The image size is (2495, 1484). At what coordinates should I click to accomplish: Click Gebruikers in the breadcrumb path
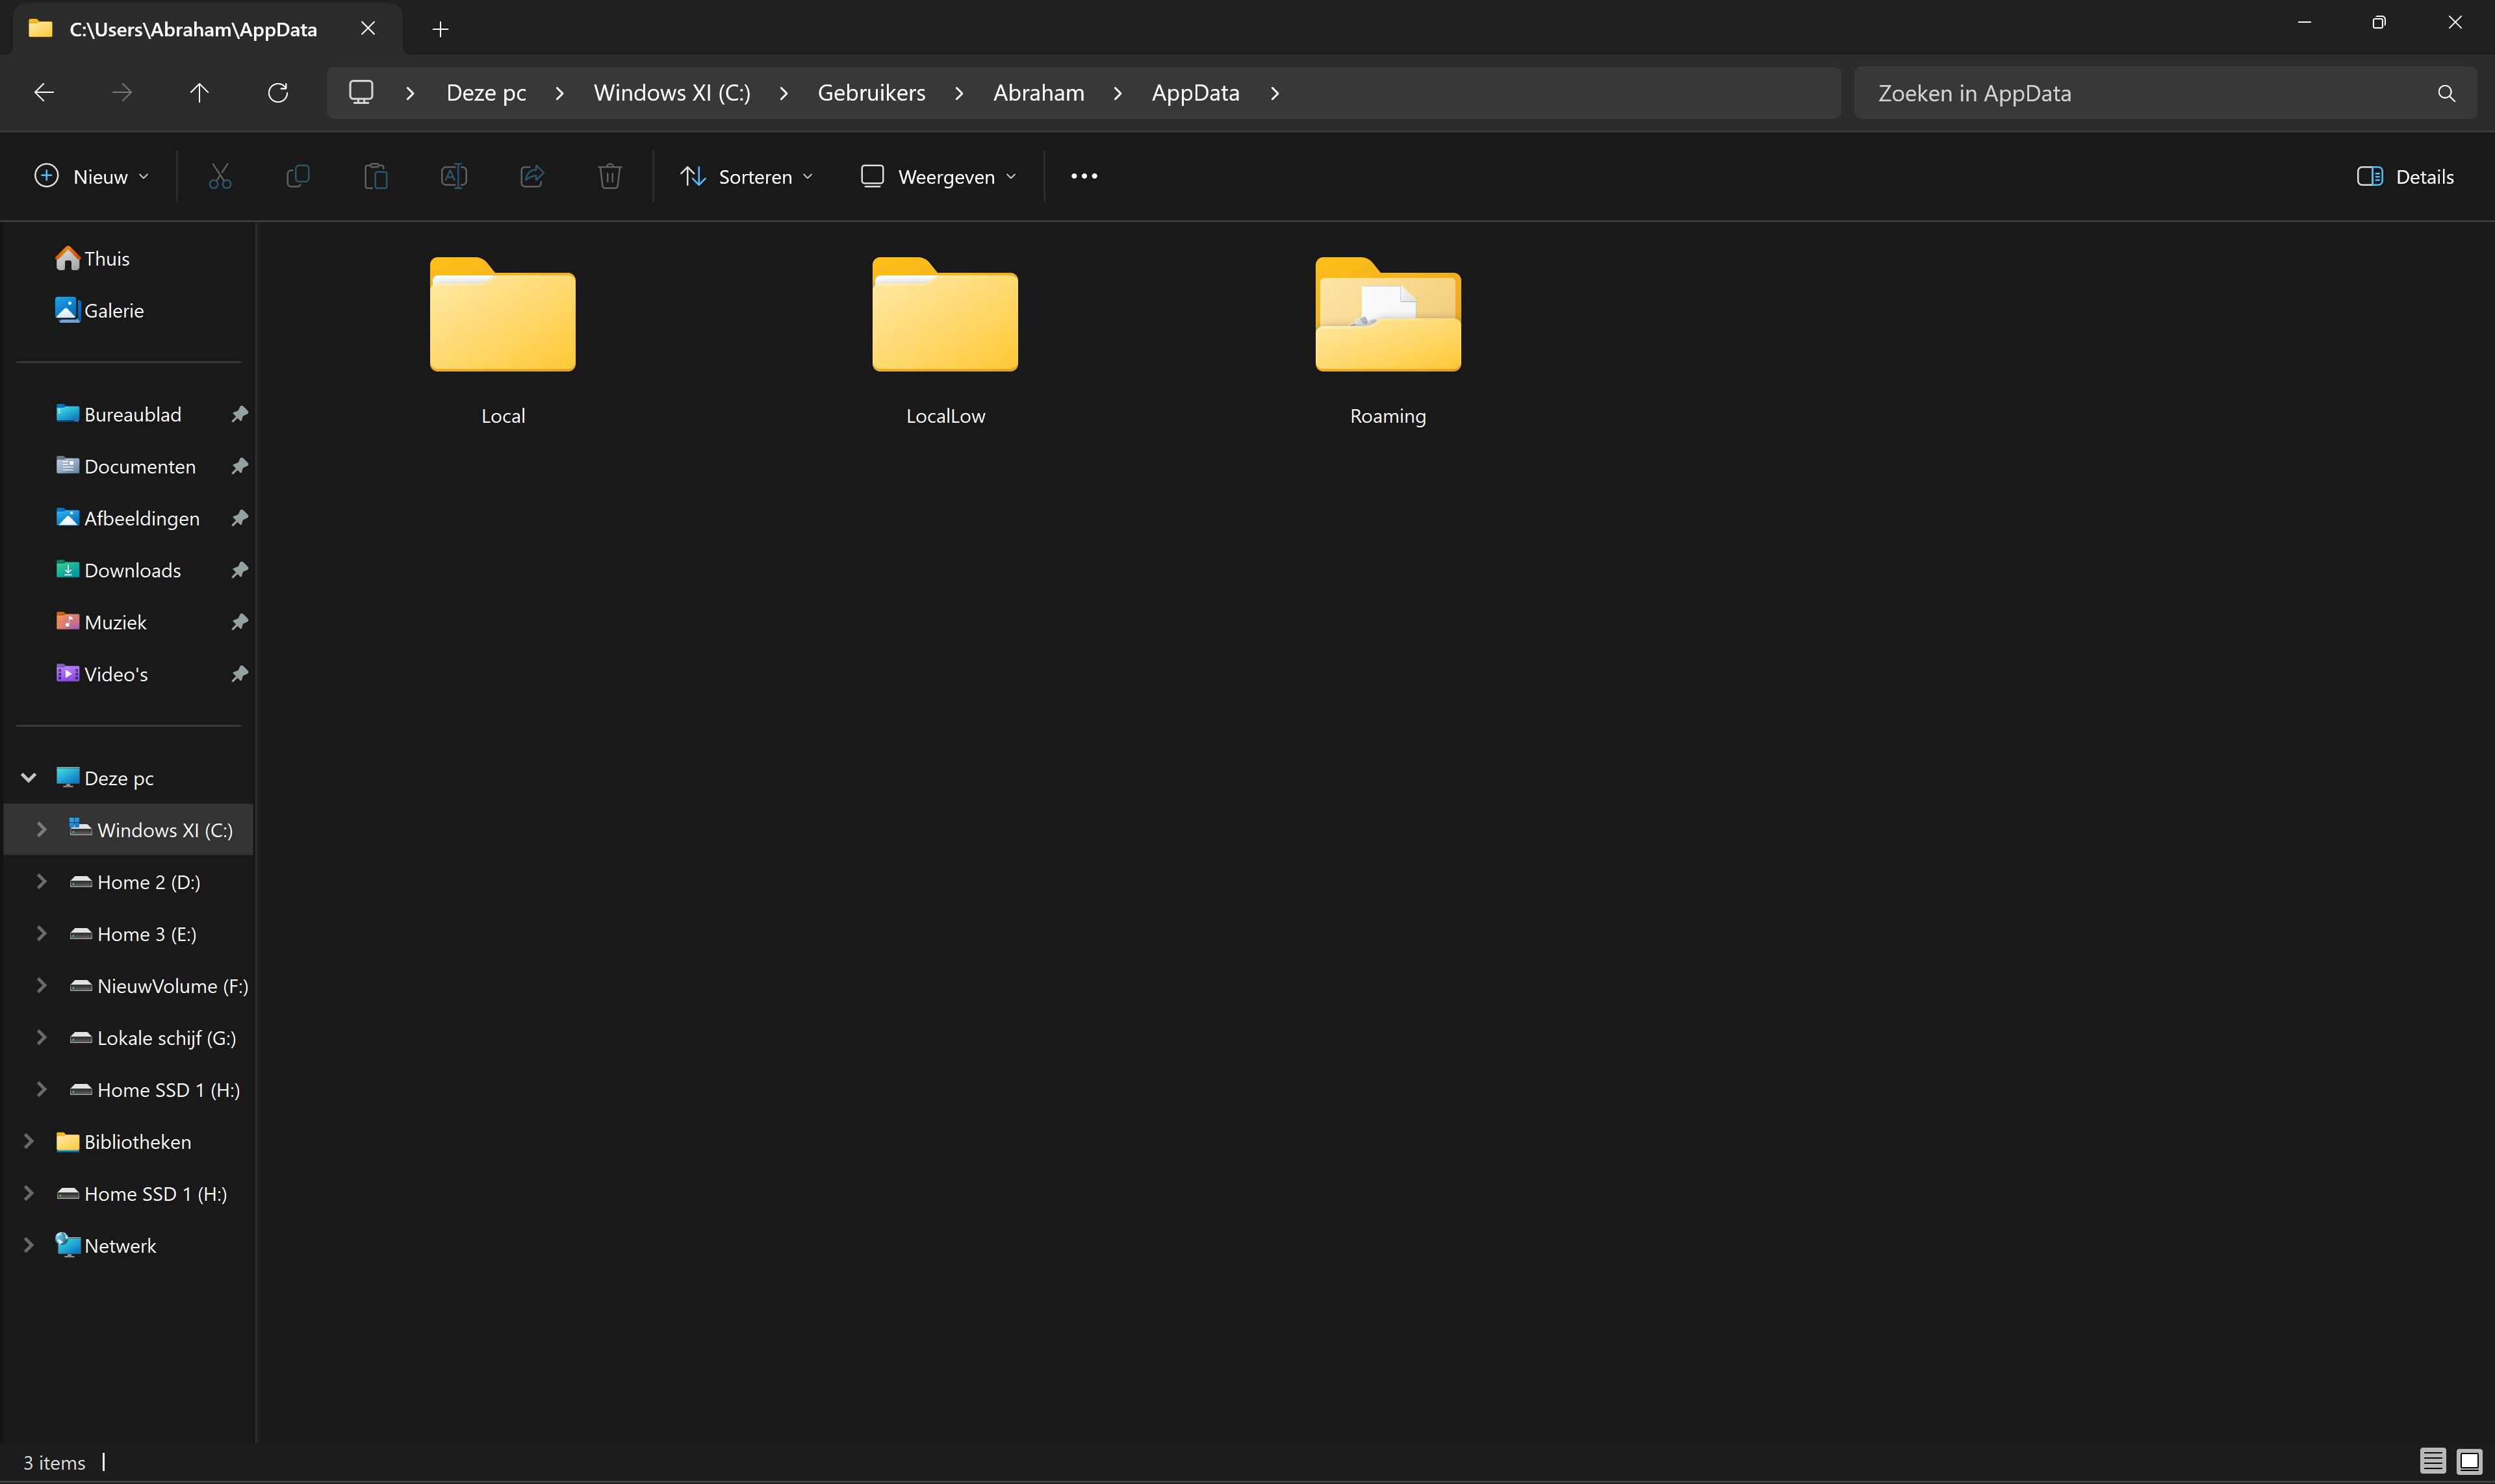pos(871,93)
